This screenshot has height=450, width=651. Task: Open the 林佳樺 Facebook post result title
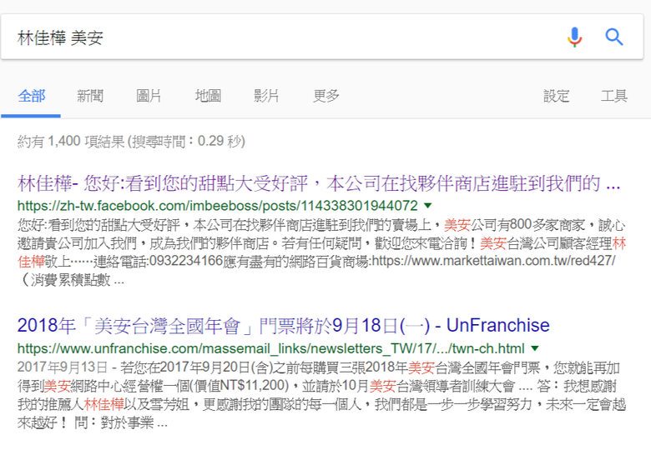coord(318,182)
